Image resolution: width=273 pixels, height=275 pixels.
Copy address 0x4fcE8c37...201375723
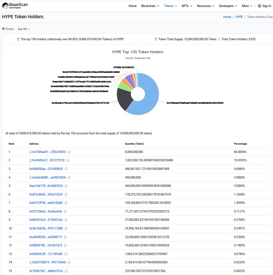(x=68, y=160)
